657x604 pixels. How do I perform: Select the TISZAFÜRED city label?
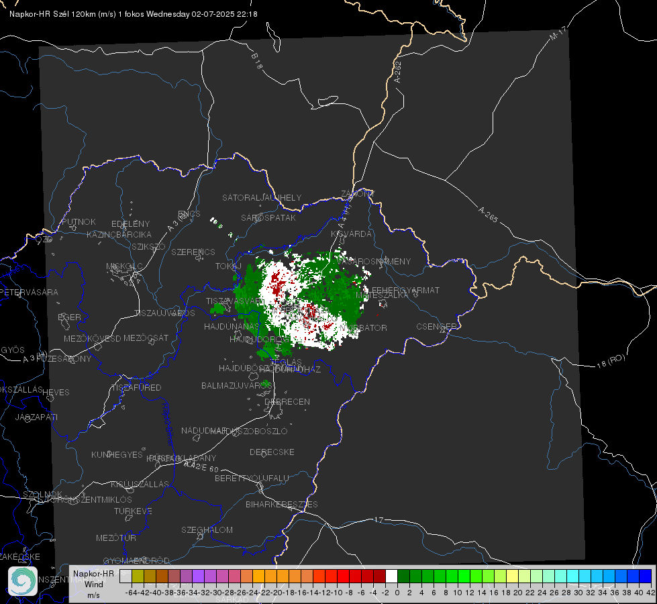point(137,388)
